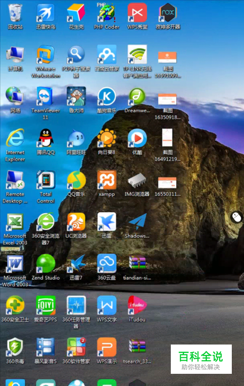The image size is (244, 386).
Task: Select tsearch_33 archive file
Action: tap(138, 346)
